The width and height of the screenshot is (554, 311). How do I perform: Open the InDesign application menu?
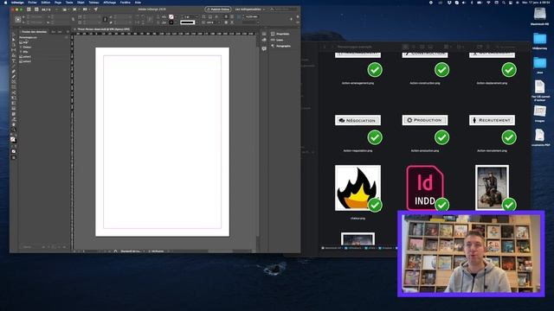17,3
